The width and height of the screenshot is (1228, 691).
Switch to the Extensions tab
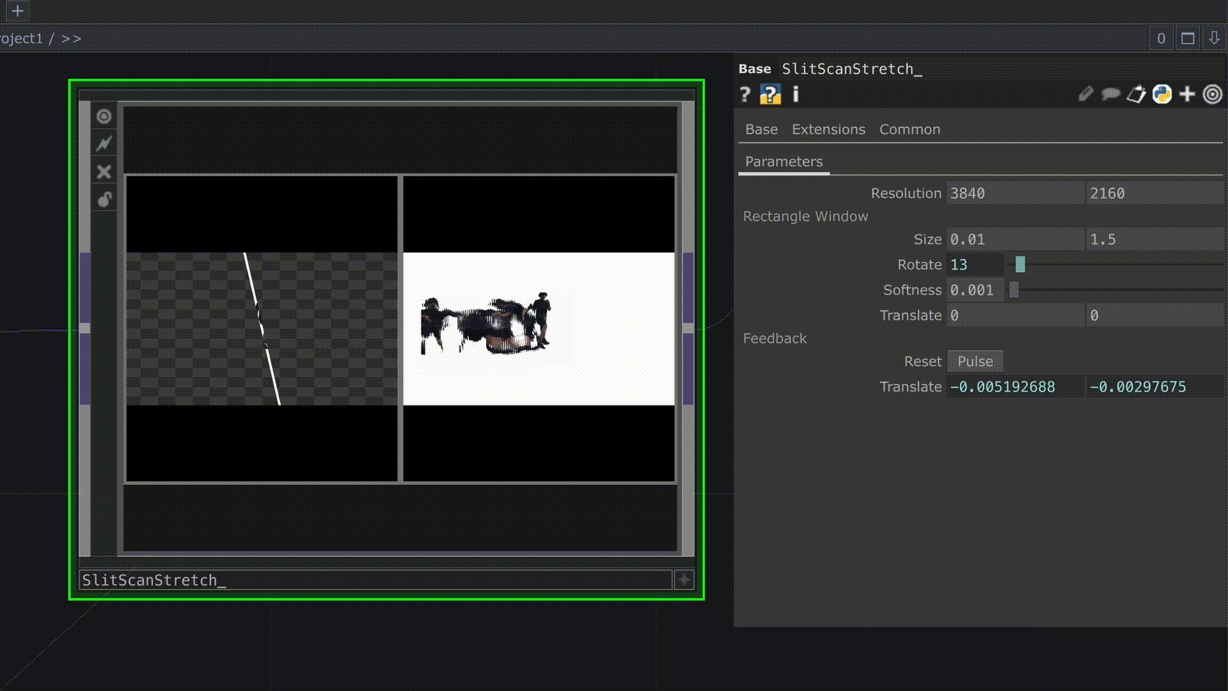coord(828,129)
